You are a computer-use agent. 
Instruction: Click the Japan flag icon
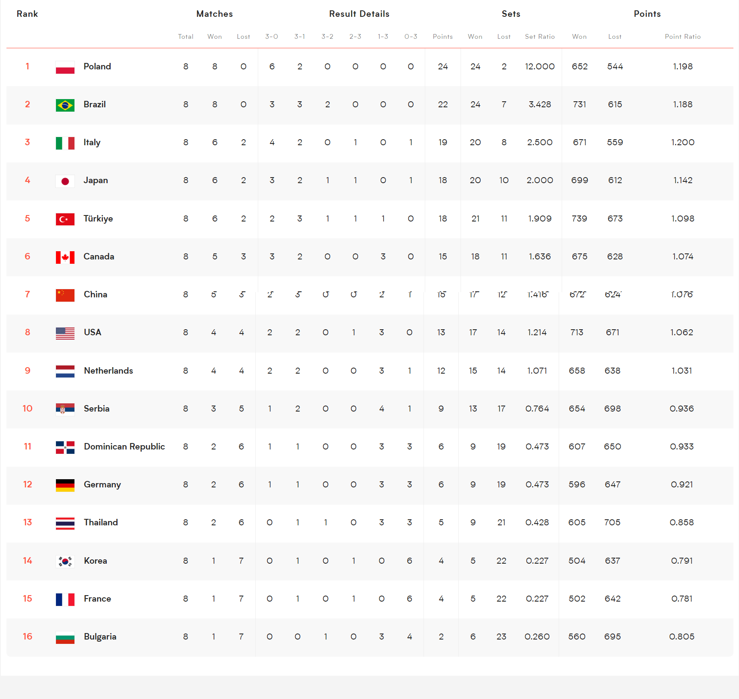[x=65, y=181]
